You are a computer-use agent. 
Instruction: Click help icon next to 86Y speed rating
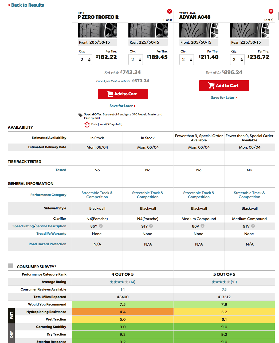101,226
